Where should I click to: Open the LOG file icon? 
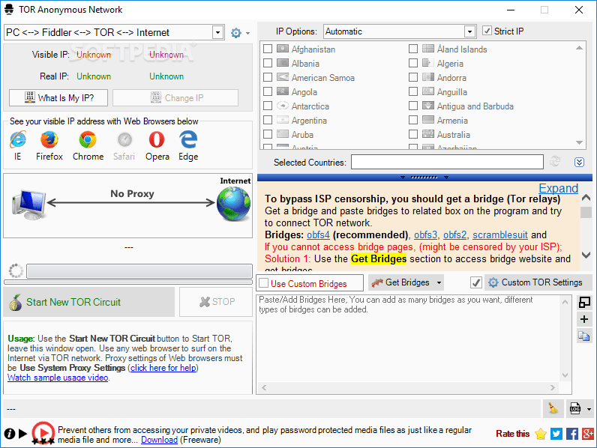(575, 409)
